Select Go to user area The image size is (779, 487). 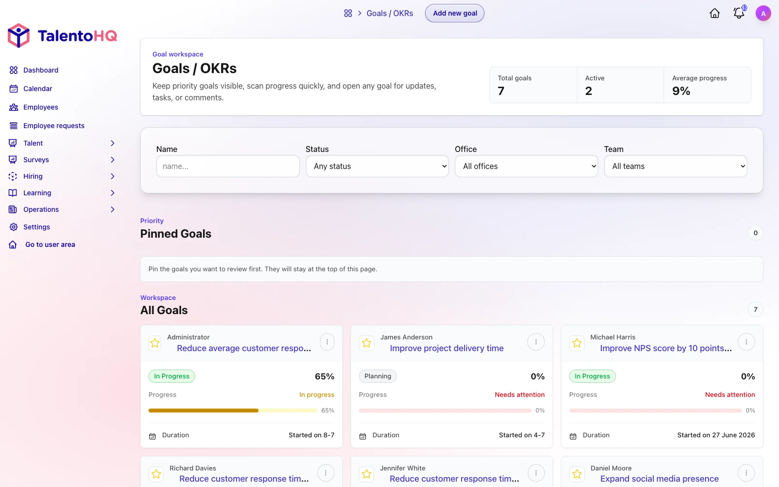(50, 244)
